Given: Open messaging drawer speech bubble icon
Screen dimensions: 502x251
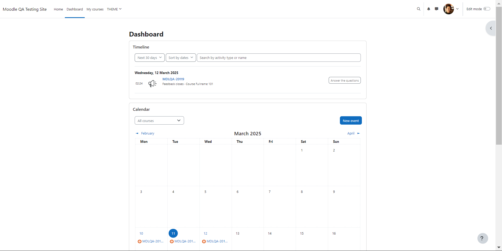Looking at the screenshot, I should (x=436, y=9).
